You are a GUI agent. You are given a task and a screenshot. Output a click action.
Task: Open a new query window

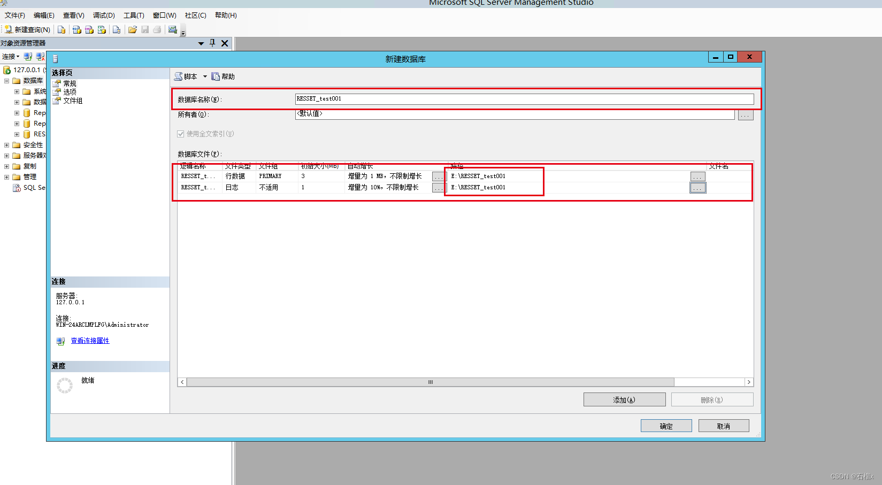coord(27,29)
